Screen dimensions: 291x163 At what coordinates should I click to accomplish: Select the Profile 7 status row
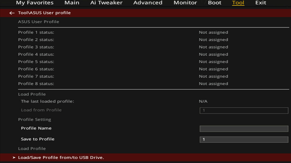click(153, 76)
